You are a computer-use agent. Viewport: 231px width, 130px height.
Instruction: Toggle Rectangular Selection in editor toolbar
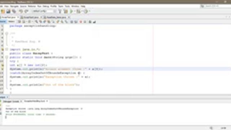[53, 22]
